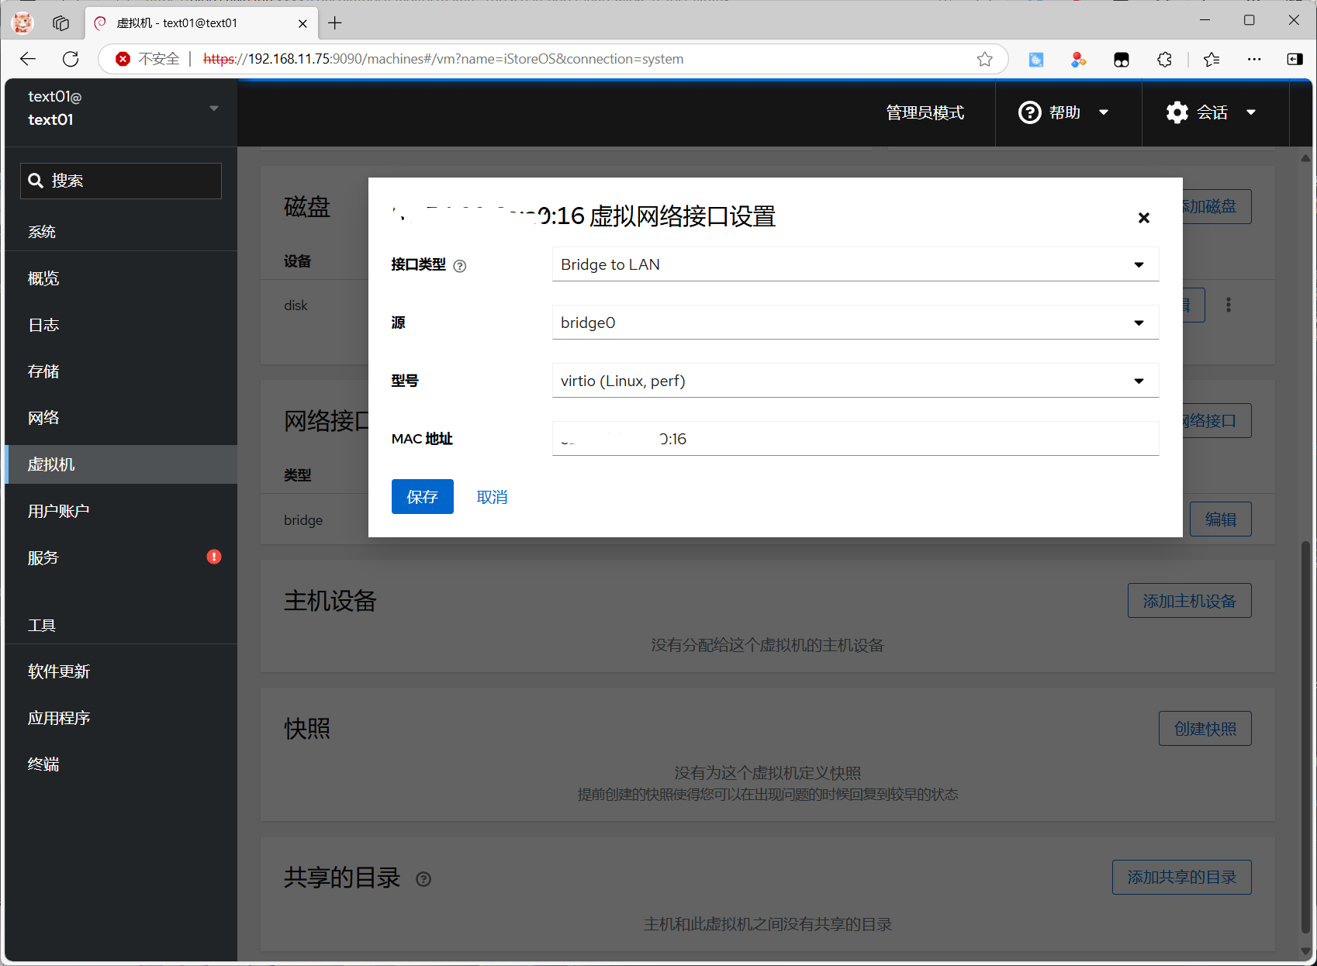Open 网络 in the sidebar
Viewport: 1317px width, 966px height.
(43, 418)
